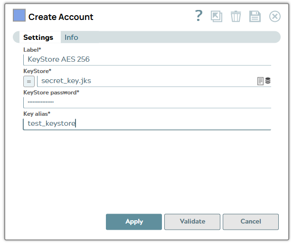The width and height of the screenshot is (293, 243).
Task: Save the account with the floppy disk icon
Action: coord(255,17)
